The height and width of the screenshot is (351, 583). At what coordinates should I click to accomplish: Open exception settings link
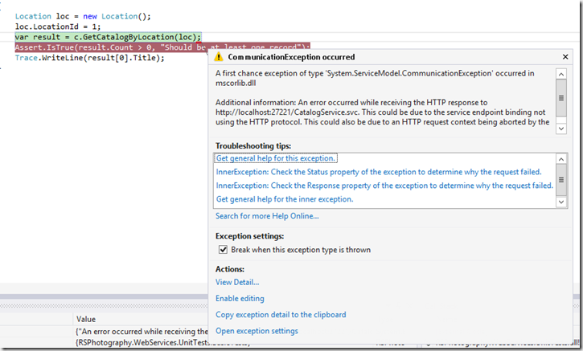point(257,331)
